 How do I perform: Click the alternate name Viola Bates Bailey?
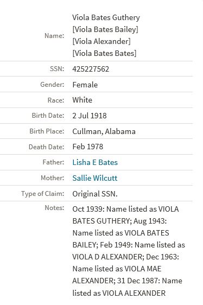tap(105, 29)
